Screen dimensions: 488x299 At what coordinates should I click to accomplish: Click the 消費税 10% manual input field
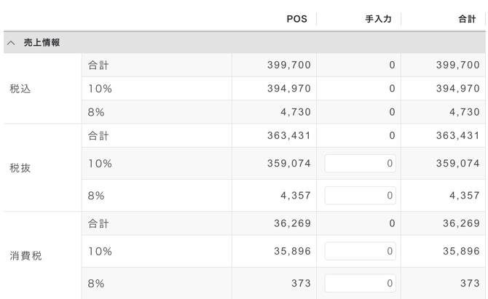pyautogui.click(x=360, y=252)
